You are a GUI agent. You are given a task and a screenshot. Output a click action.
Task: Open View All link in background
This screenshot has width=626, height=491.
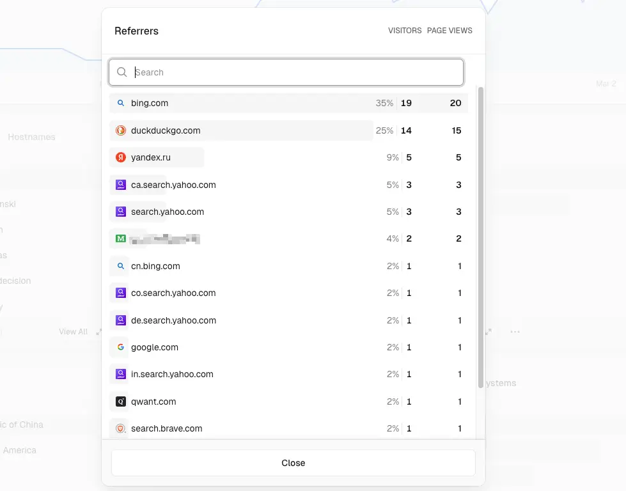pos(73,332)
